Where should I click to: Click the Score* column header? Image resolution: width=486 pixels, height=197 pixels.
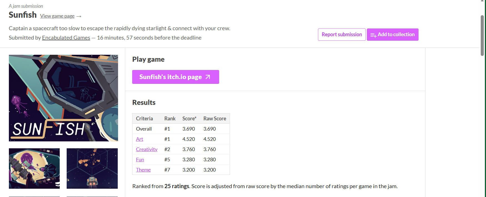(189, 118)
